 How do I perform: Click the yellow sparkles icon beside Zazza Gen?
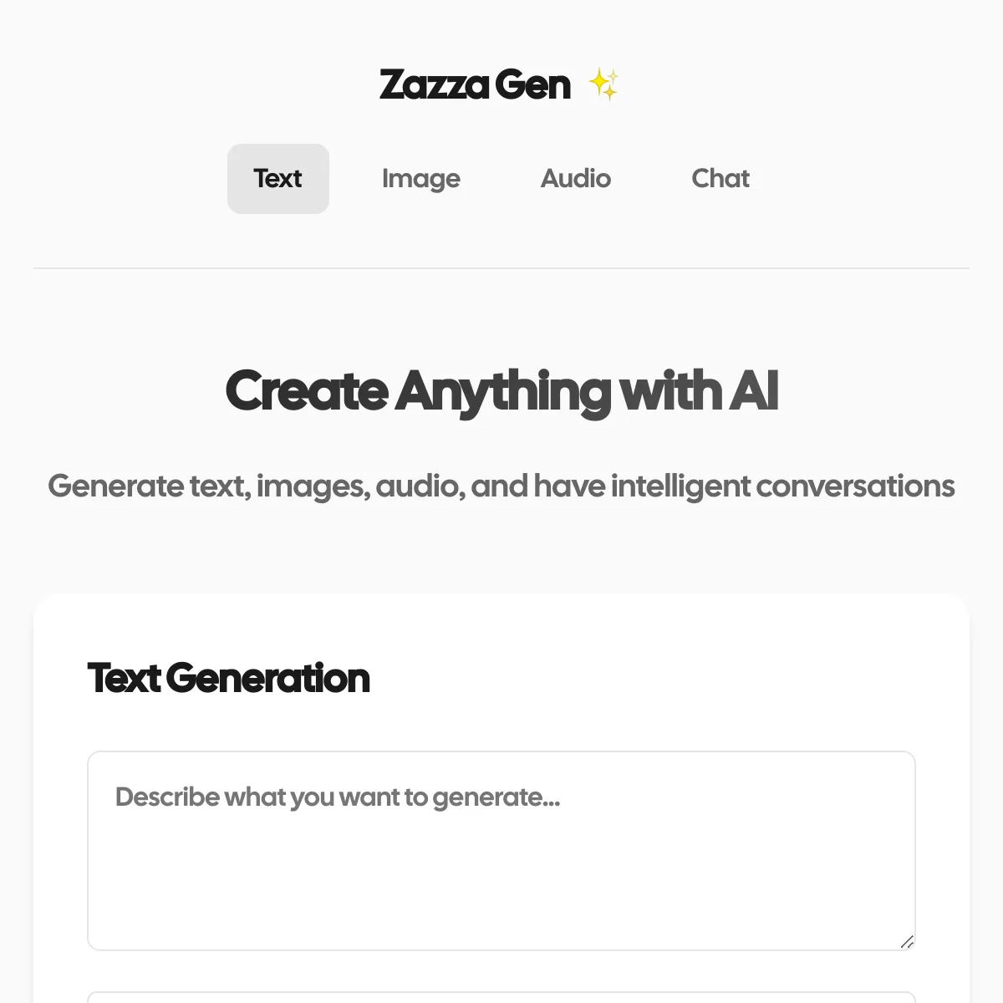(x=603, y=84)
